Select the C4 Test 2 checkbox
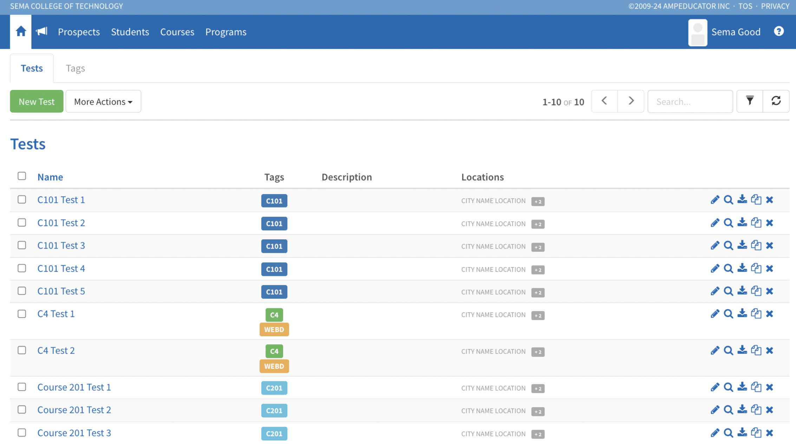The width and height of the screenshot is (796, 448). (22, 350)
